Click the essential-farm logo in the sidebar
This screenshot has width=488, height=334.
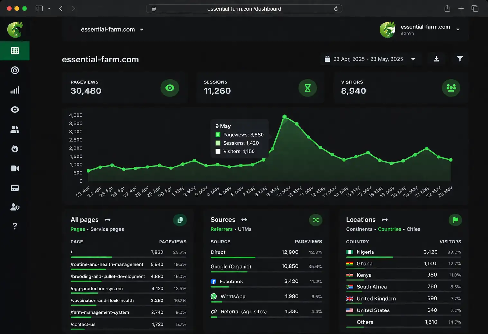tap(15, 30)
